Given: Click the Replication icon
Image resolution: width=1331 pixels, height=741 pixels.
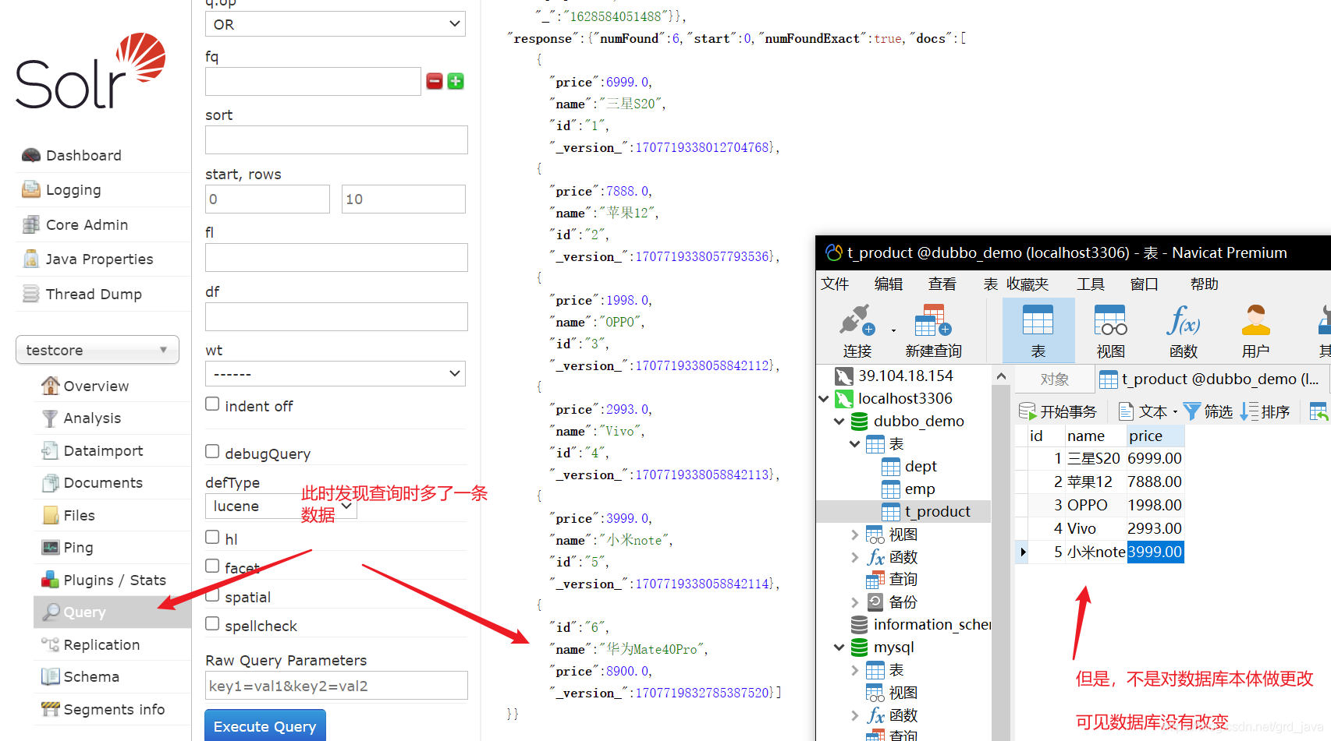Looking at the screenshot, I should (x=51, y=644).
